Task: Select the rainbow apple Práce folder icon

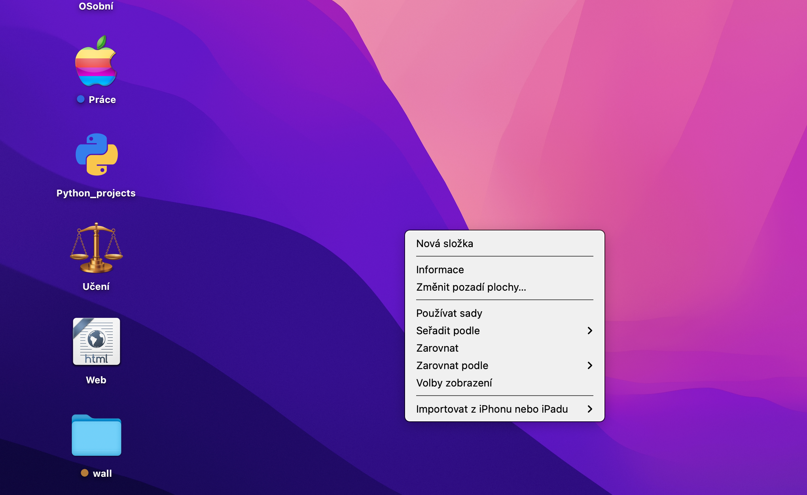Action: [x=96, y=62]
